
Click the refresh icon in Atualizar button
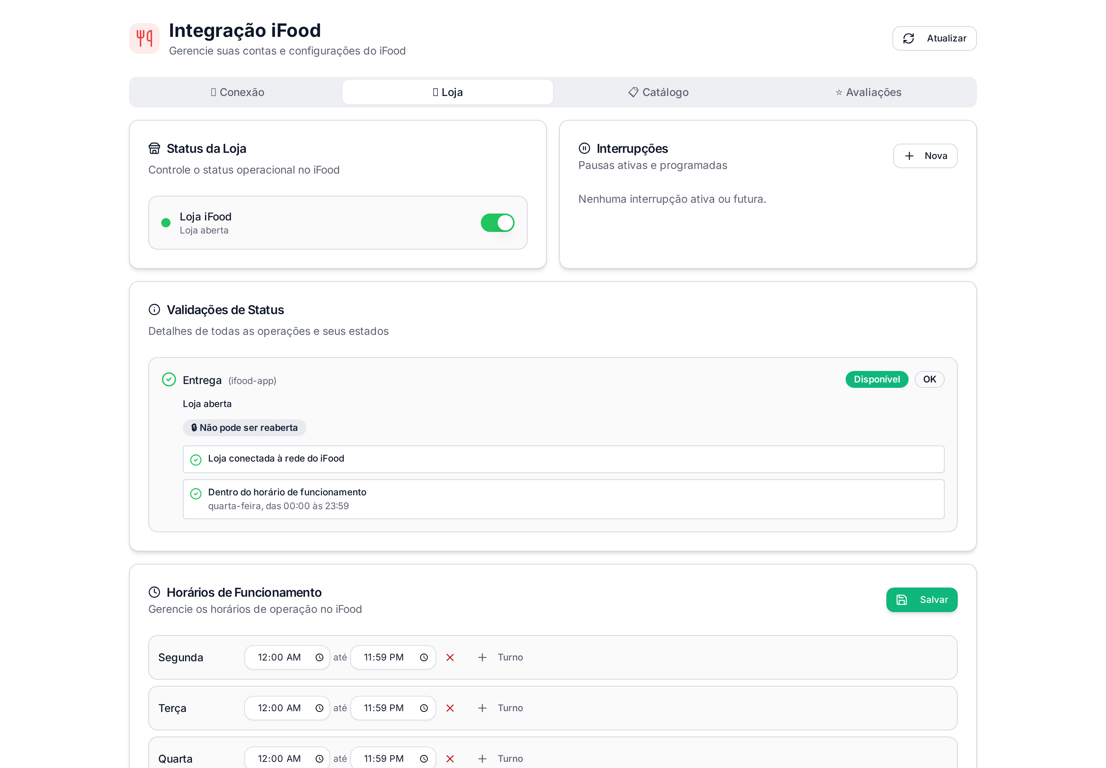click(908, 38)
